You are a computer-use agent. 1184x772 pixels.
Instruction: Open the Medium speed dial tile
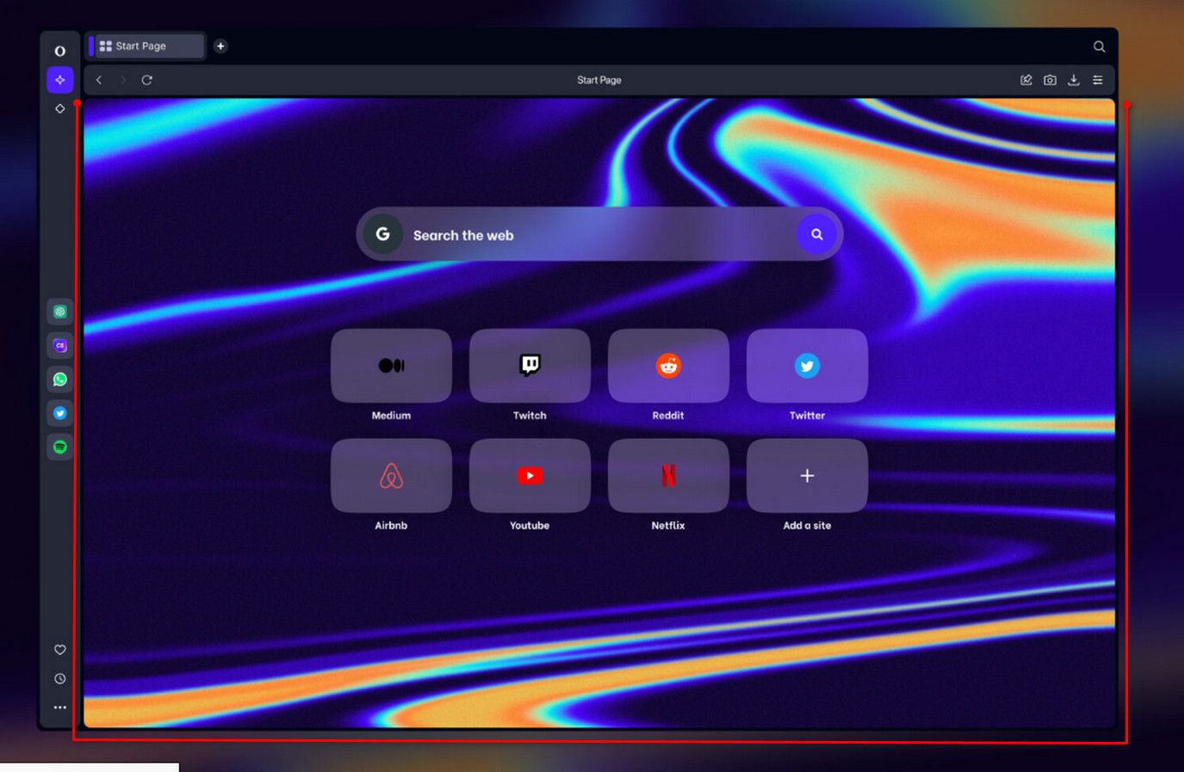391,366
